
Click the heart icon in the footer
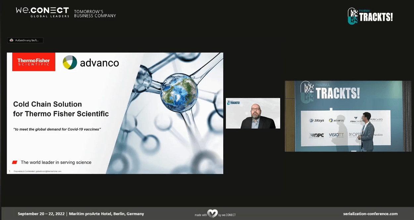click(212, 214)
